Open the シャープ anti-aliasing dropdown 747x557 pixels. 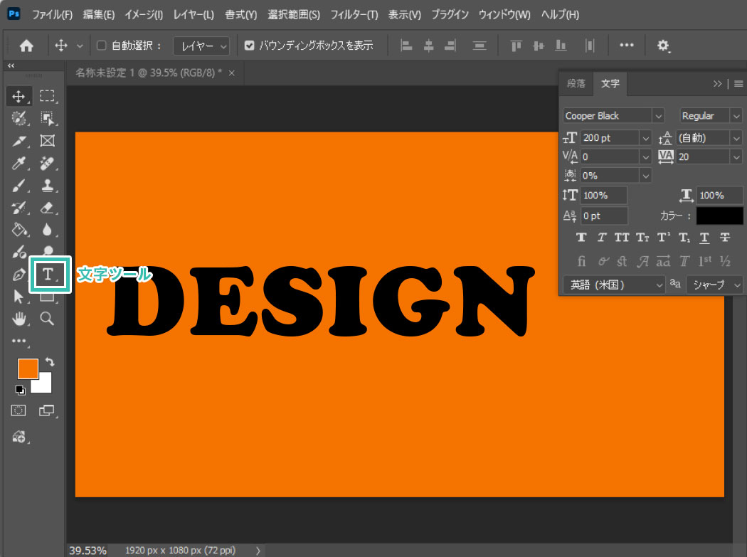[714, 285]
